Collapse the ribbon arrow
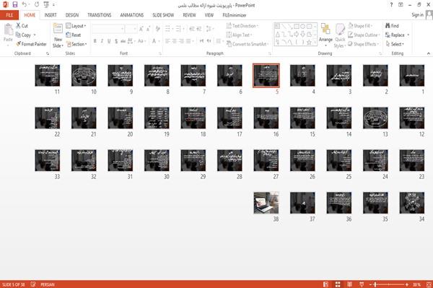 (429, 53)
